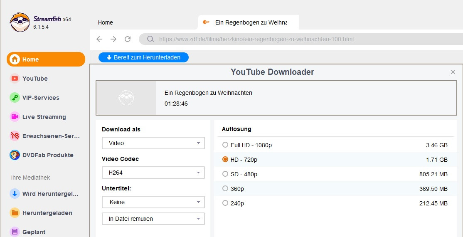
Task: Show the Wird Heruntergeladen download icon
Action: point(15,194)
